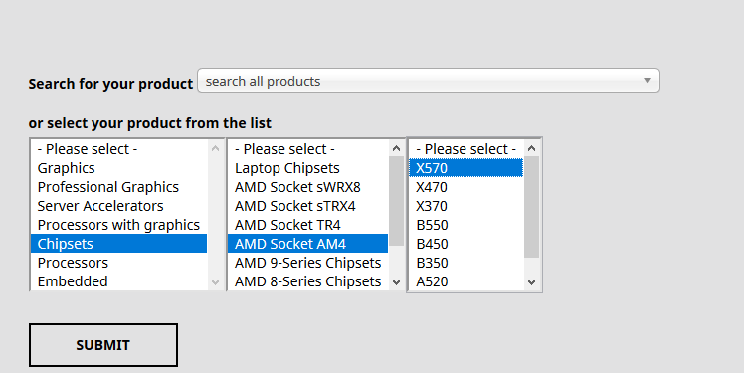Select AMD 8-Series Chipsets

click(x=308, y=281)
